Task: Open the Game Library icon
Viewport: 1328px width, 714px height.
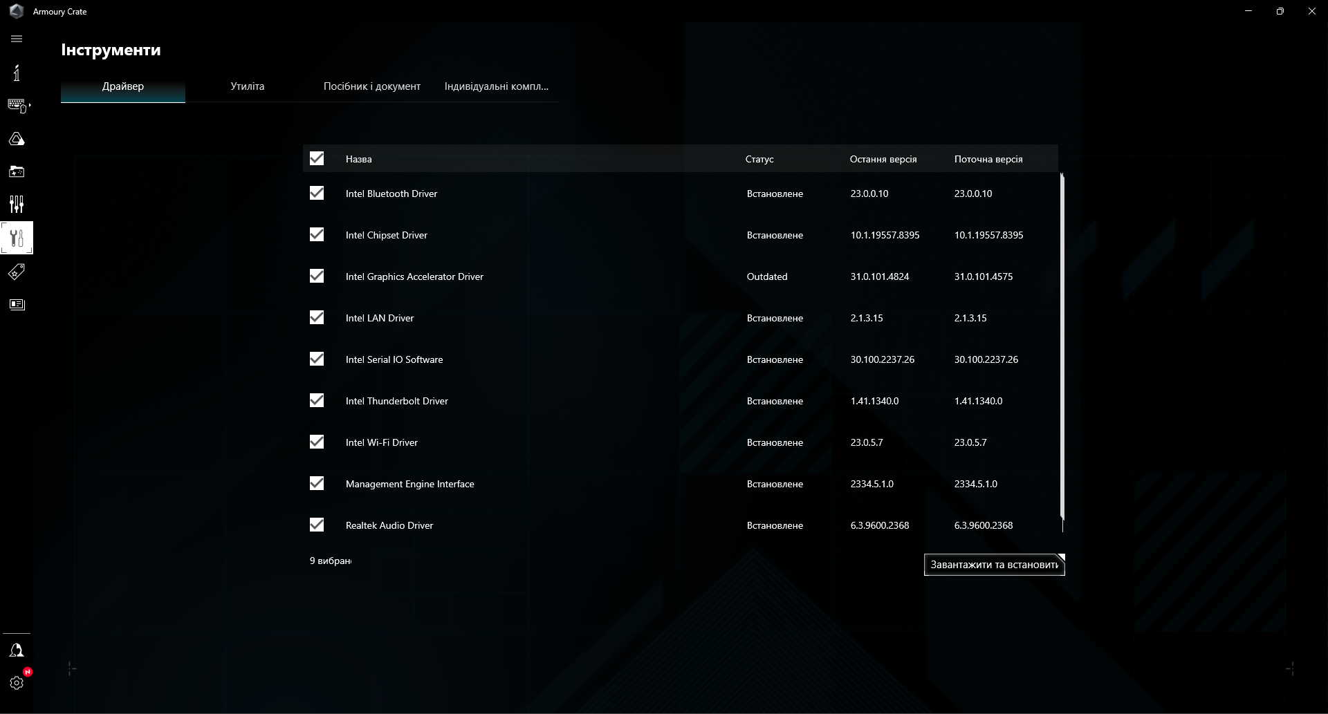Action: tap(17, 171)
